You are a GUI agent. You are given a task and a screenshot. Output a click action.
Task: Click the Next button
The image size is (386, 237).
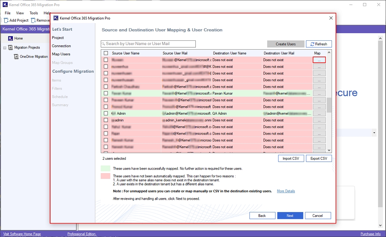[x=290, y=215]
